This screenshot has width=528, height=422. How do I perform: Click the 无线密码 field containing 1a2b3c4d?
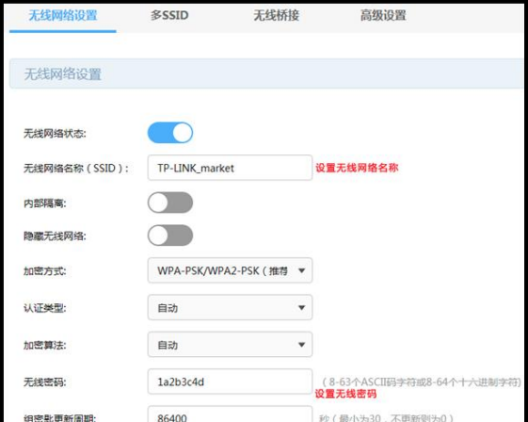230,381
